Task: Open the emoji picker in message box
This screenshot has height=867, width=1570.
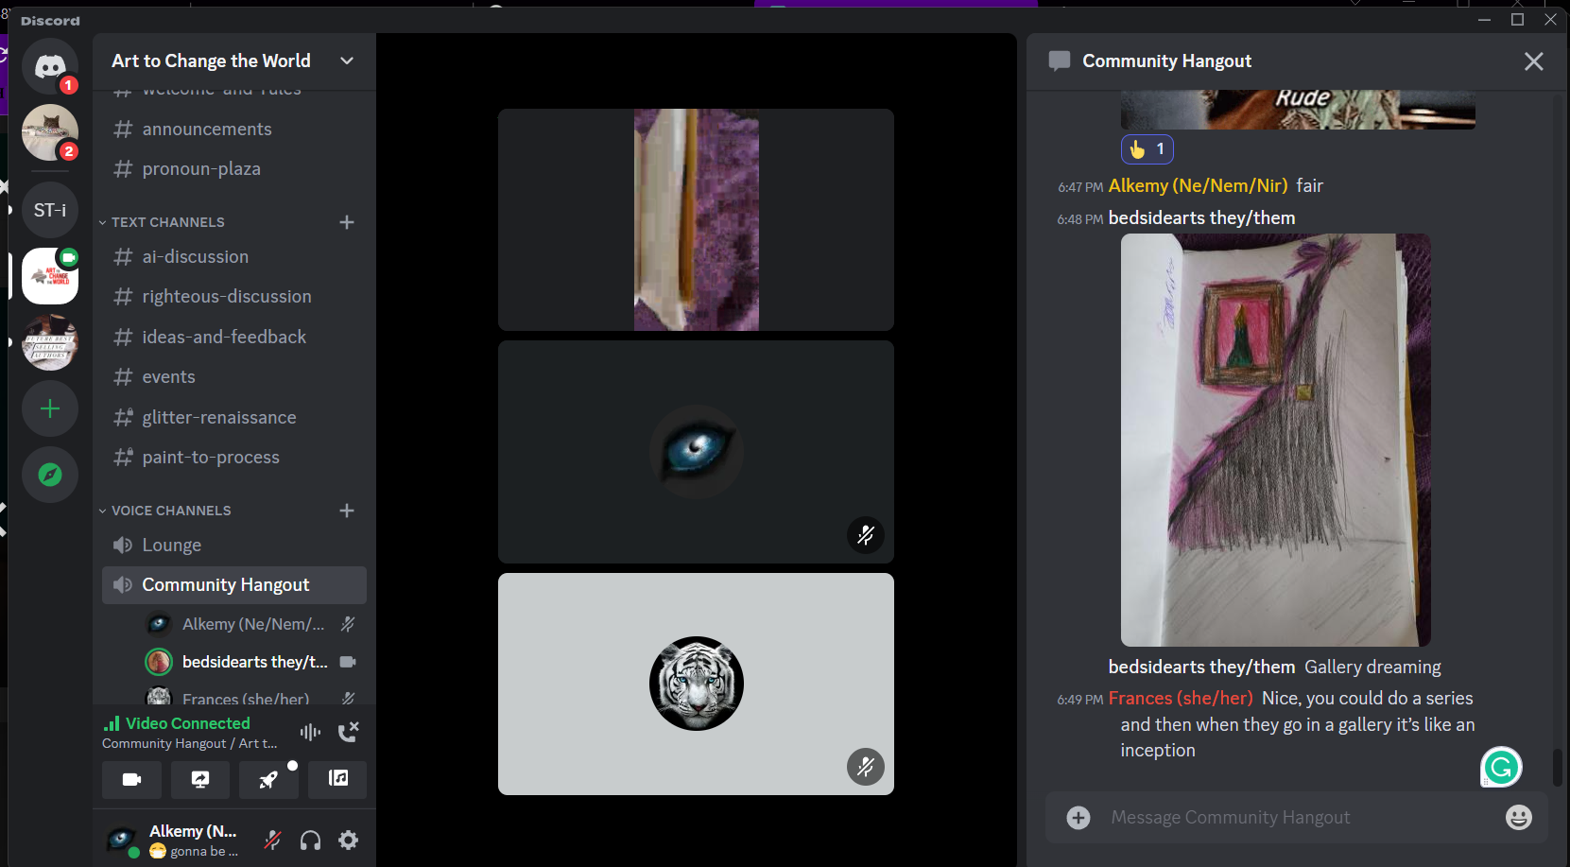Action: click(1518, 817)
